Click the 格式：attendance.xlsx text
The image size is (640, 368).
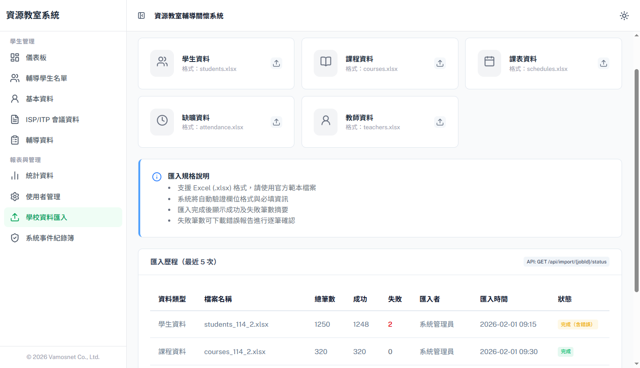click(213, 127)
